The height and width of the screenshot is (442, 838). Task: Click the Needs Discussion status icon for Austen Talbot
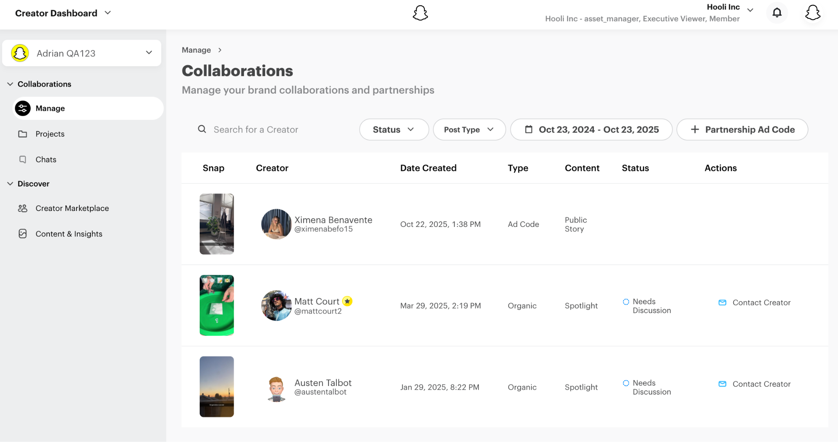(x=626, y=383)
